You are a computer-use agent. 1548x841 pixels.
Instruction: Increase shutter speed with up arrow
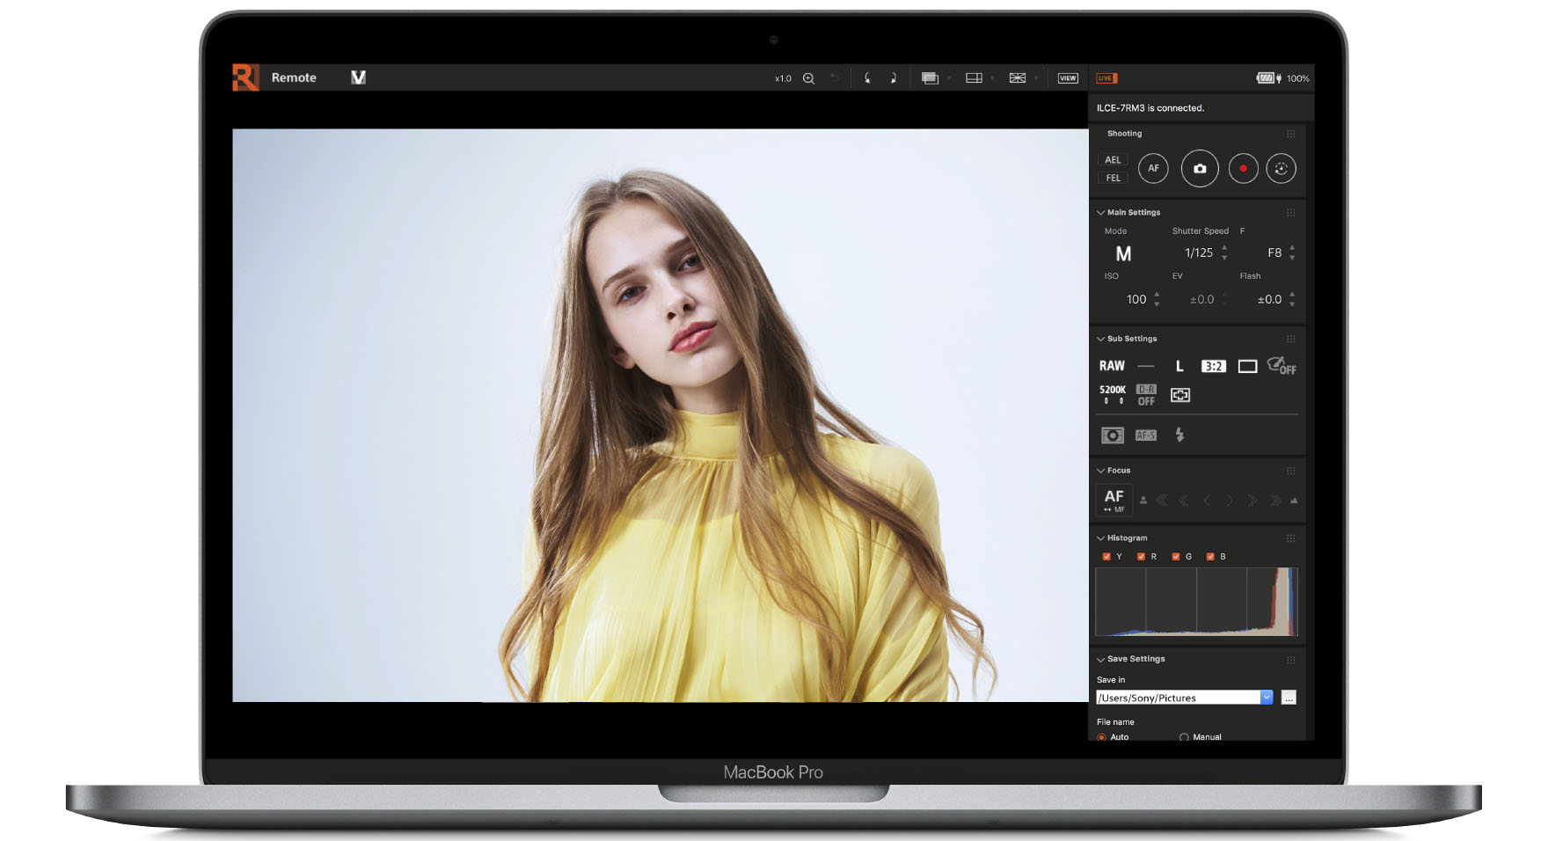pos(1224,248)
